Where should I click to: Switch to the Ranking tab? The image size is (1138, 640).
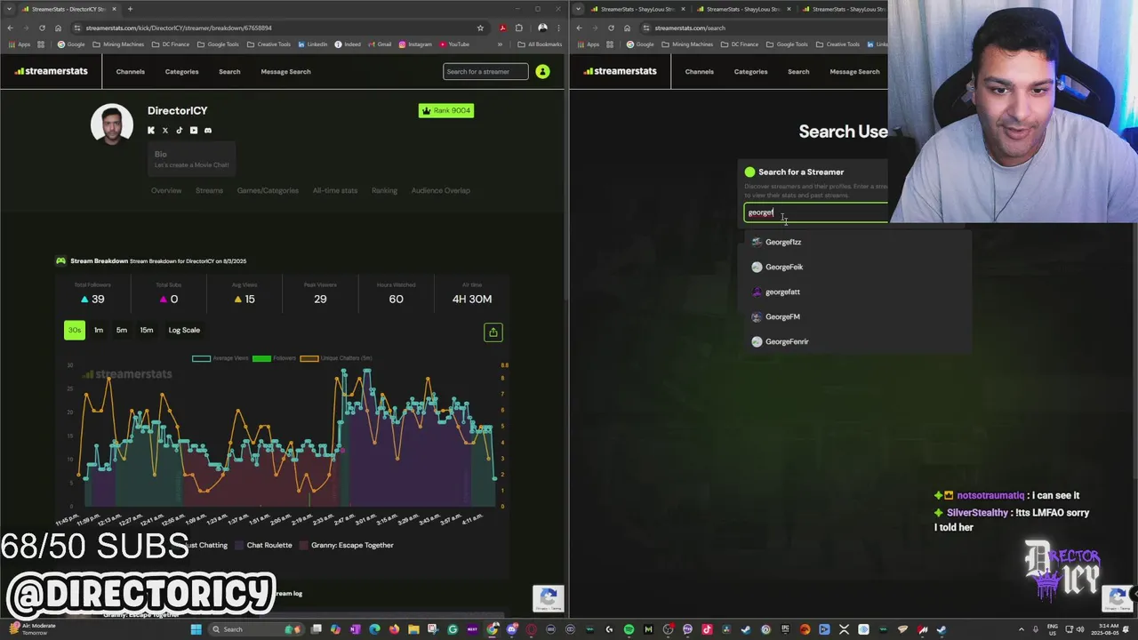coord(384,190)
